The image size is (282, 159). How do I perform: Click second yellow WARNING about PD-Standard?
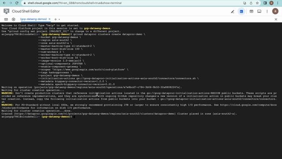pyautogui.click(x=7, y=105)
